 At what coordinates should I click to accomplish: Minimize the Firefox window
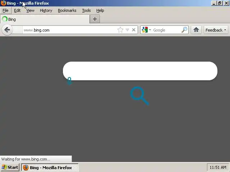214,3
